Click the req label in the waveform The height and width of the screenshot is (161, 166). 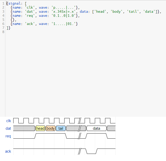8,136
